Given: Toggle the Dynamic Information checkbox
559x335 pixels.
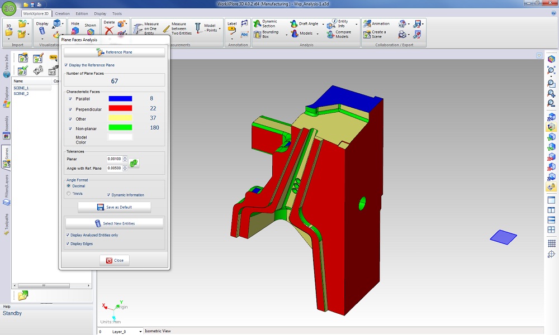Looking at the screenshot, I should click(108, 195).
